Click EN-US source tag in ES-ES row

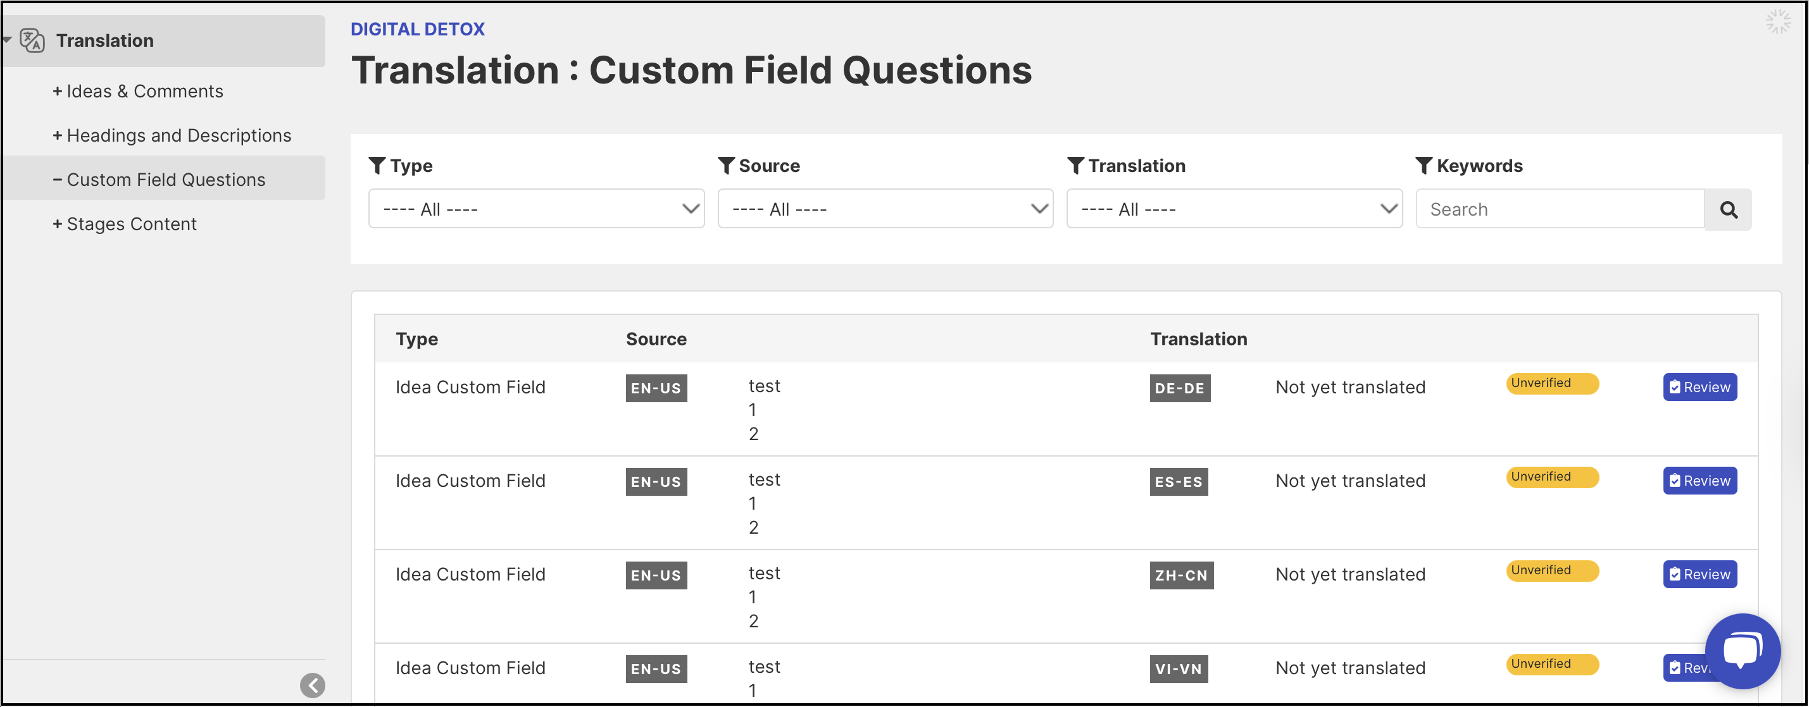[656, 482]
